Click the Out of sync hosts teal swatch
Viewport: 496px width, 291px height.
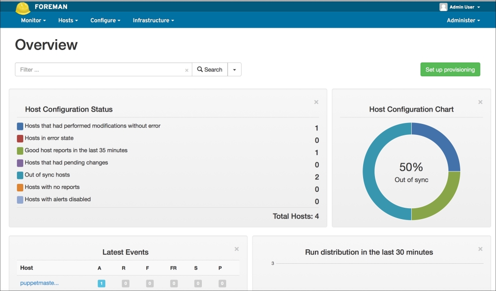coord(20,175)
